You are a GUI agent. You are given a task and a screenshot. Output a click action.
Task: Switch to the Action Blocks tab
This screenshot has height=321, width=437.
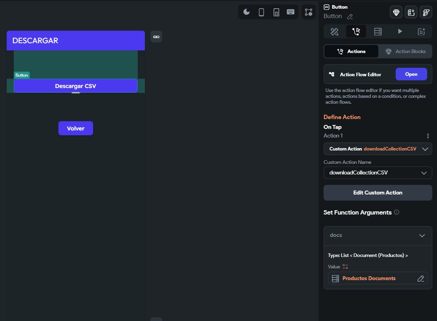click(405, 51)
